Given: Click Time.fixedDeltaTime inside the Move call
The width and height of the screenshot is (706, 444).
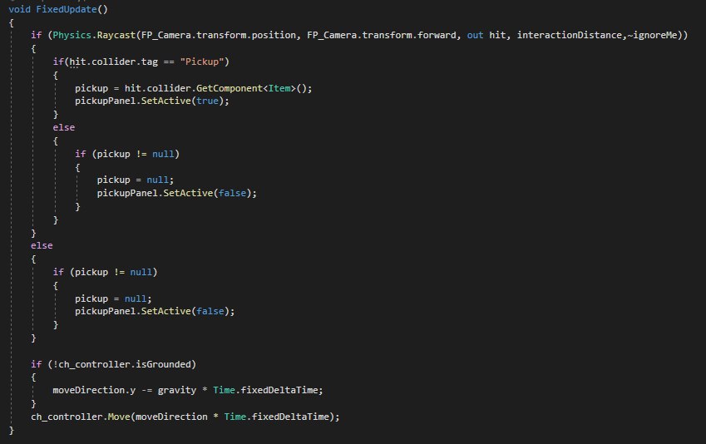Looking at the screenshot, I should [276, 417].
